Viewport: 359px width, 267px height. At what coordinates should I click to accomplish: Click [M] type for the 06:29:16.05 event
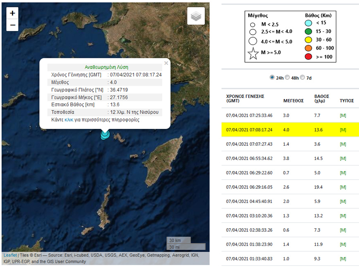coord(343,187)
